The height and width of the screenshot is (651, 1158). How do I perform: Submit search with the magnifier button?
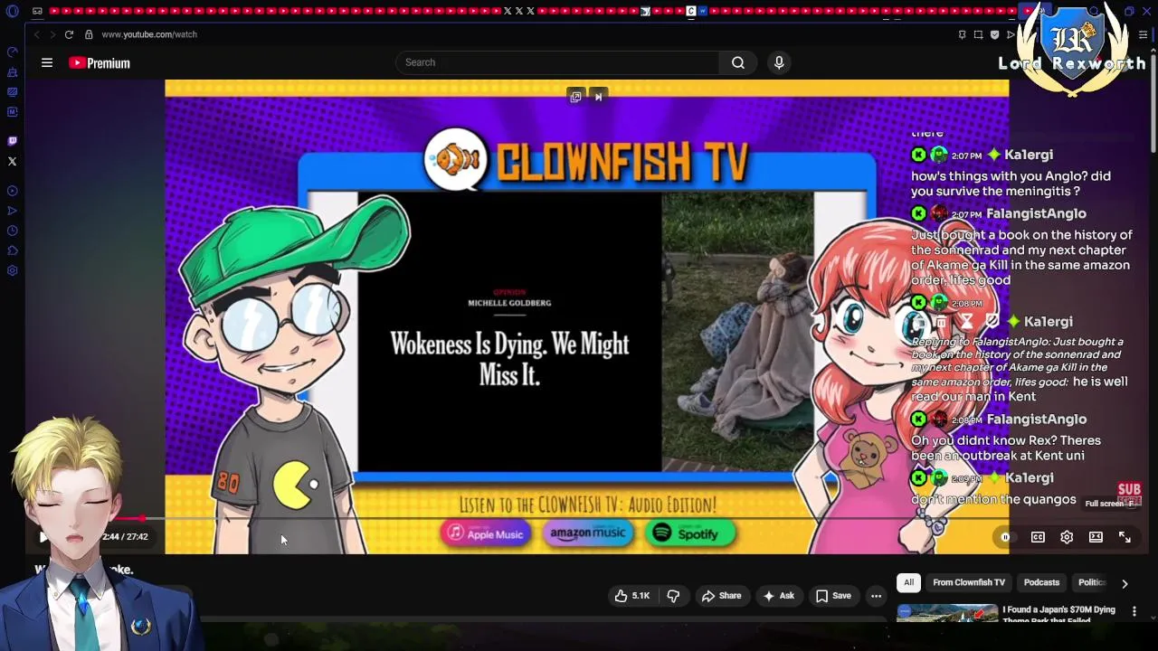click(738, 62)
